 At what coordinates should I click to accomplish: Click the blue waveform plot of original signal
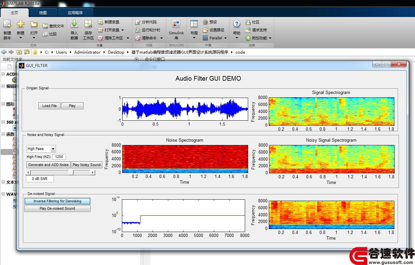click(185, 109)
